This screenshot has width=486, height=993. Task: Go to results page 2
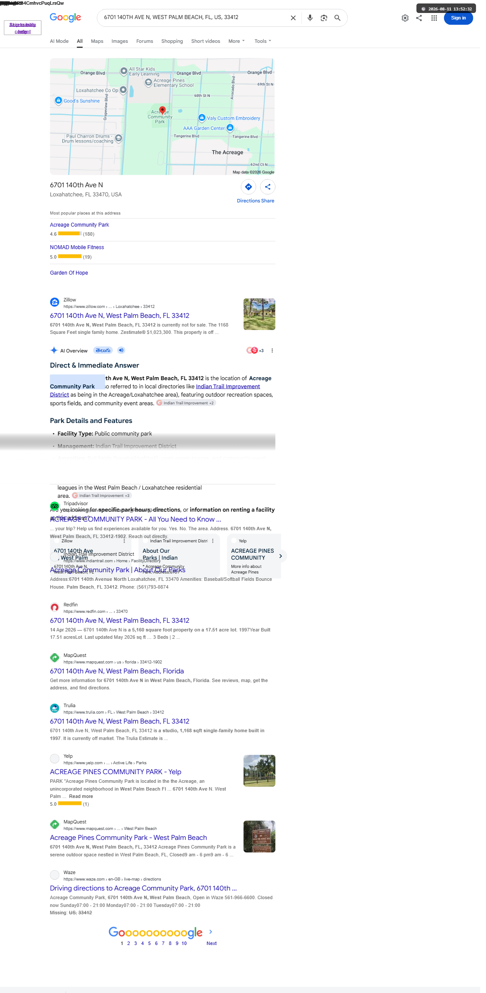128,943
